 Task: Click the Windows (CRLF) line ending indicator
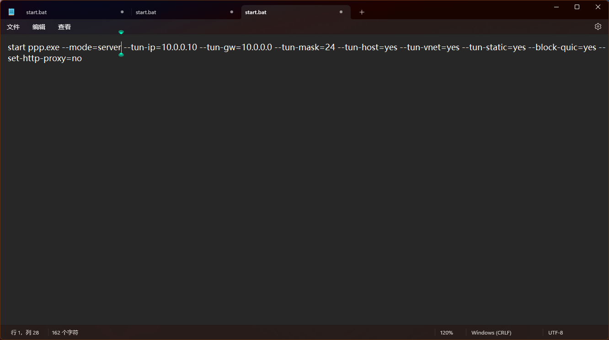pos(491,333)
